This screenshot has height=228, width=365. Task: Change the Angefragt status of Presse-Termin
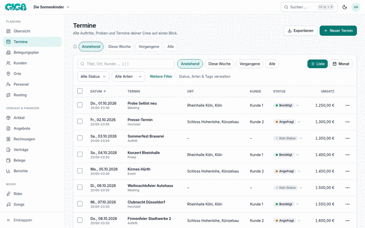point(287,122)
